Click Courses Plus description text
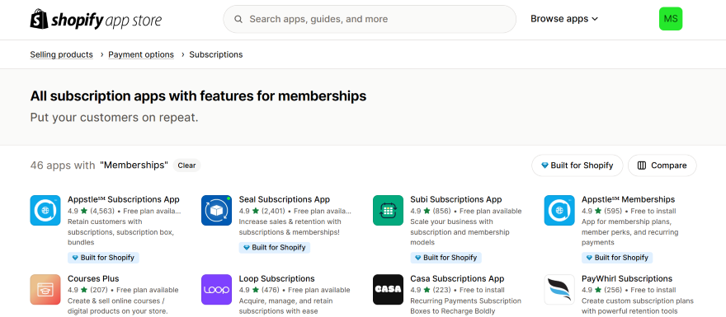Viewport: 726px width, 317px height. 118,306
